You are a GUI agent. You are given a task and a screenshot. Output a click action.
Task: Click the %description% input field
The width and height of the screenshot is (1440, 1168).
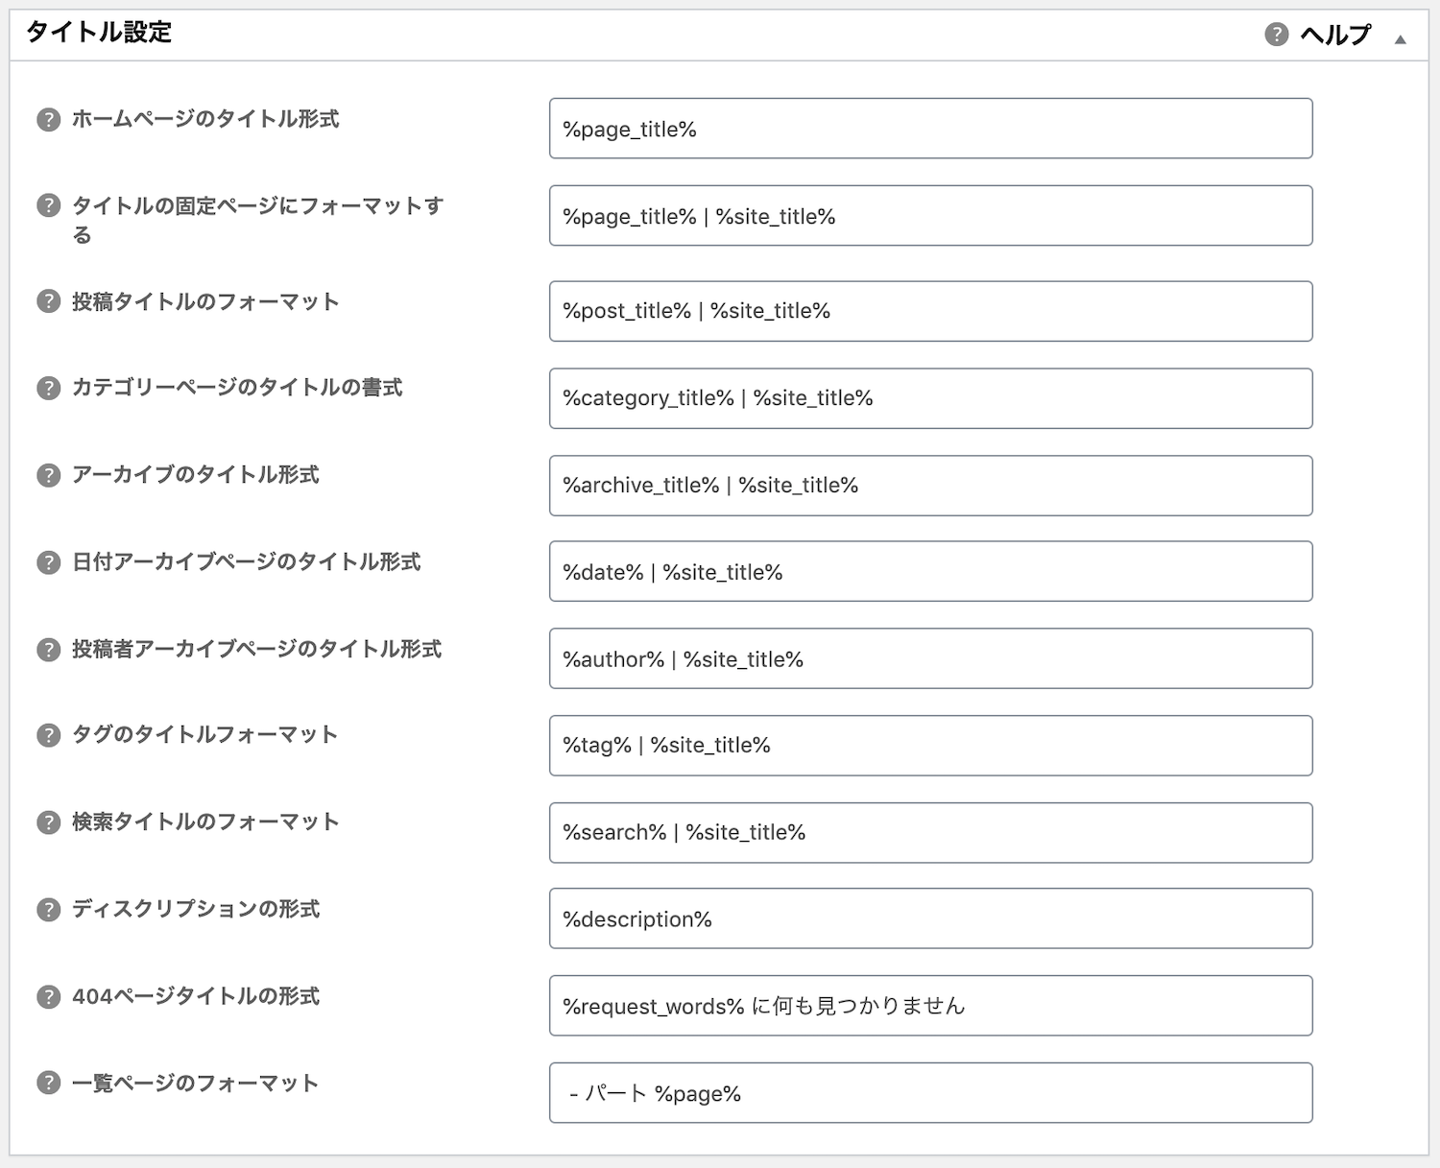tap(930, 918)
